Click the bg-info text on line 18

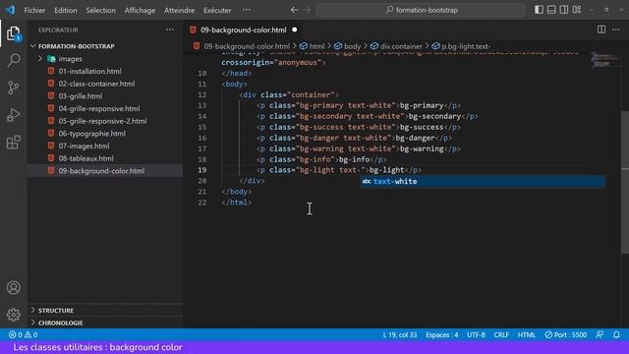(354, 159)
